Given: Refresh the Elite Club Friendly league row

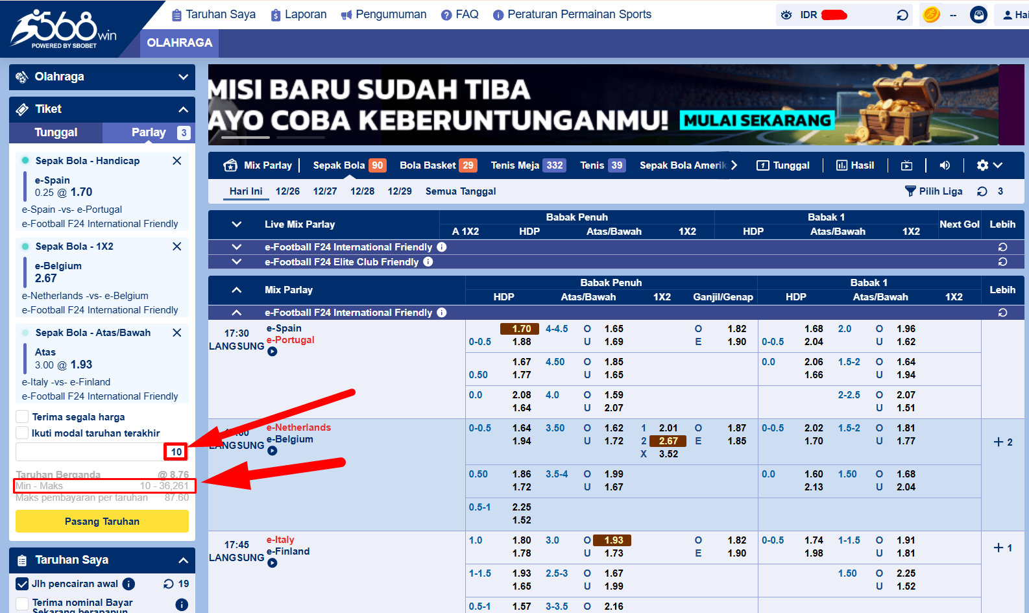Looking at the screenshot, I should [x=1002, y=262].
